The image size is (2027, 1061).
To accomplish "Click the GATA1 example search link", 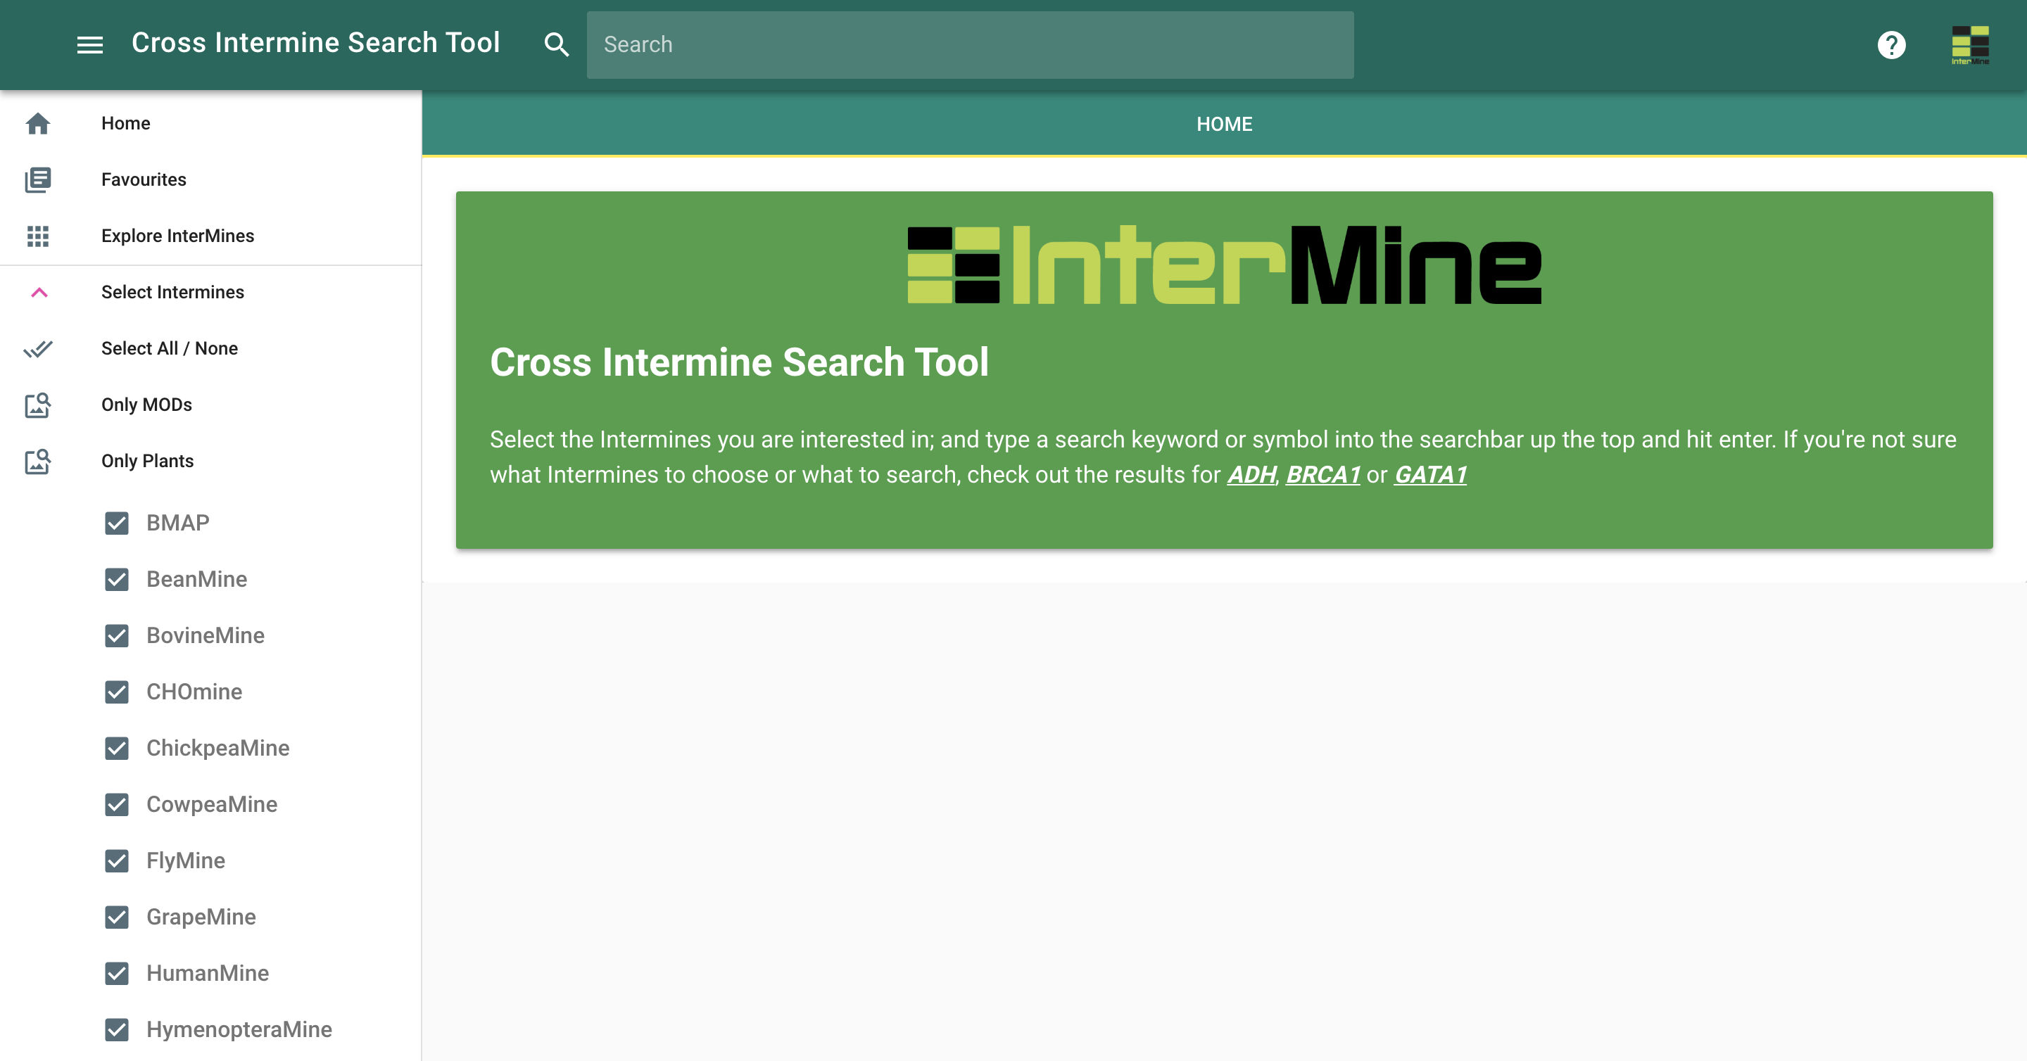I will click(x=1431, y=474).
